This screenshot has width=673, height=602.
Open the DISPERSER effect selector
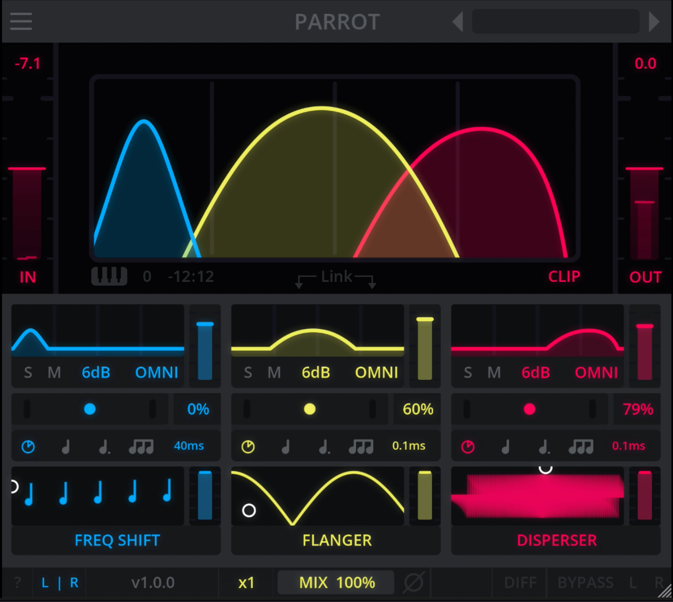click(x=556, y=540)
